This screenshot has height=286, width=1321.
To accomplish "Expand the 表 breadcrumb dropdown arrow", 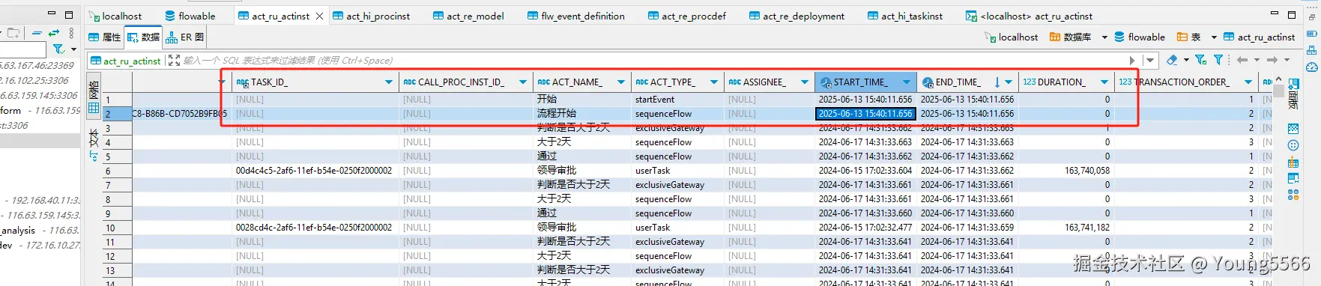I will click(x=1214, y=37).
